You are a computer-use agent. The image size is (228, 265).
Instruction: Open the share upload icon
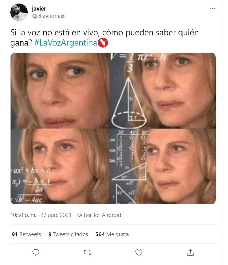pyautogui.click(x=190, y=252)
